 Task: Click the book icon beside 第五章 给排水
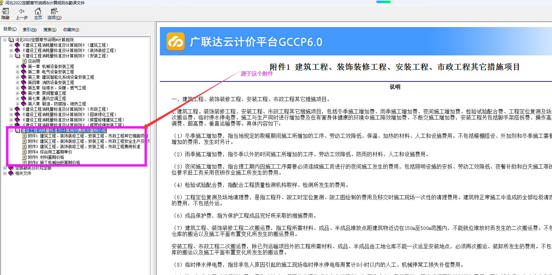(24, 88)
